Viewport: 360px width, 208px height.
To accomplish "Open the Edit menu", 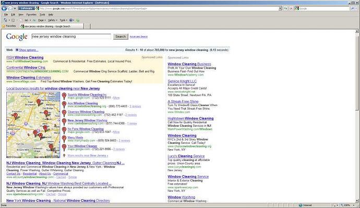I will coord(13,15).
